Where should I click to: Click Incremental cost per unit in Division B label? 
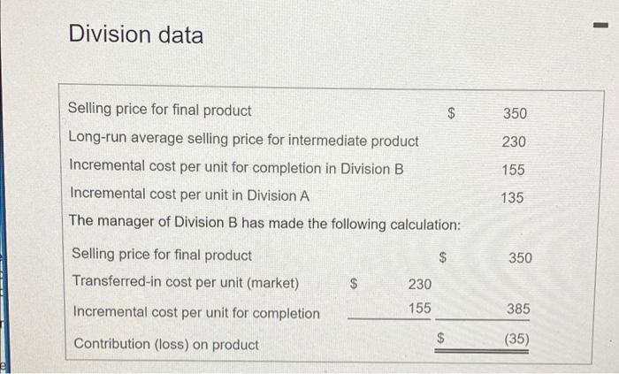[236, 168]
